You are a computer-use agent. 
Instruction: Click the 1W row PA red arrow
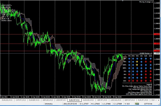(x=129, y=81)
